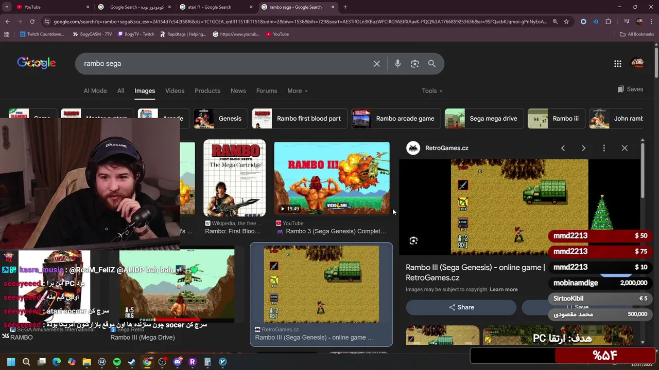This screenshot has height=370, width=659.
Task: Open the Saves link
Action: (x=630, y=89)
